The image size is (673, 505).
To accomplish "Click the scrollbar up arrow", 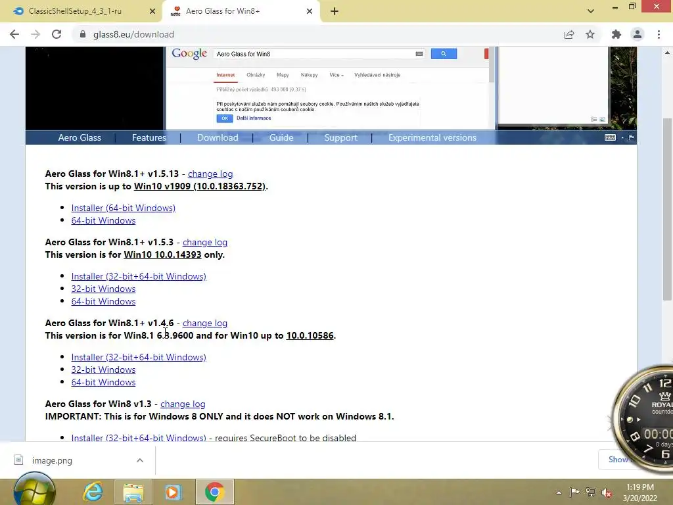I will [x=667, y=53].
